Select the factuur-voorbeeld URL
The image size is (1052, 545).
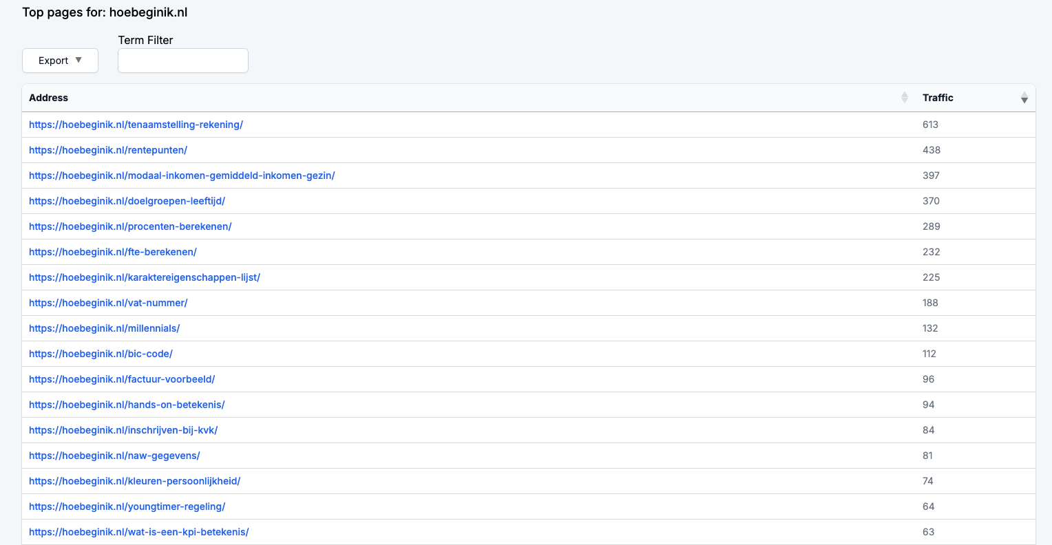pos(122,379)
